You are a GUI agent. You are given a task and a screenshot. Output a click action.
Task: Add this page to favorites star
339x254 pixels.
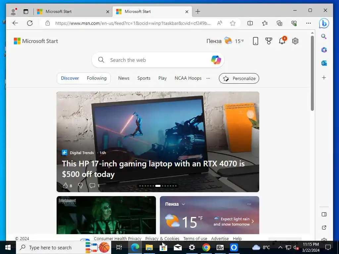click(x=233, y=23)
